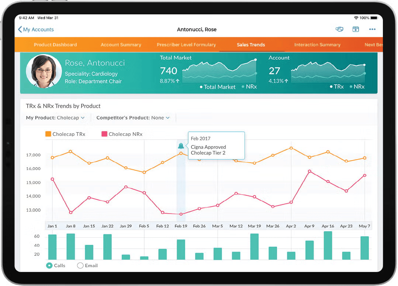Tap the Wi-Fi status icon
398x286 pixels.
(356, 18)
